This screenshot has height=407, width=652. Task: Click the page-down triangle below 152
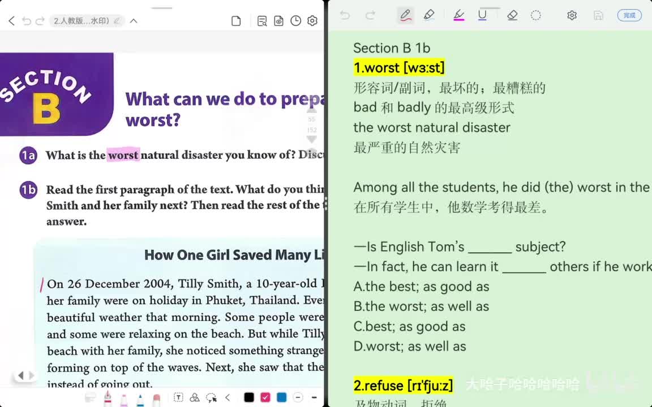click(312, 139)
